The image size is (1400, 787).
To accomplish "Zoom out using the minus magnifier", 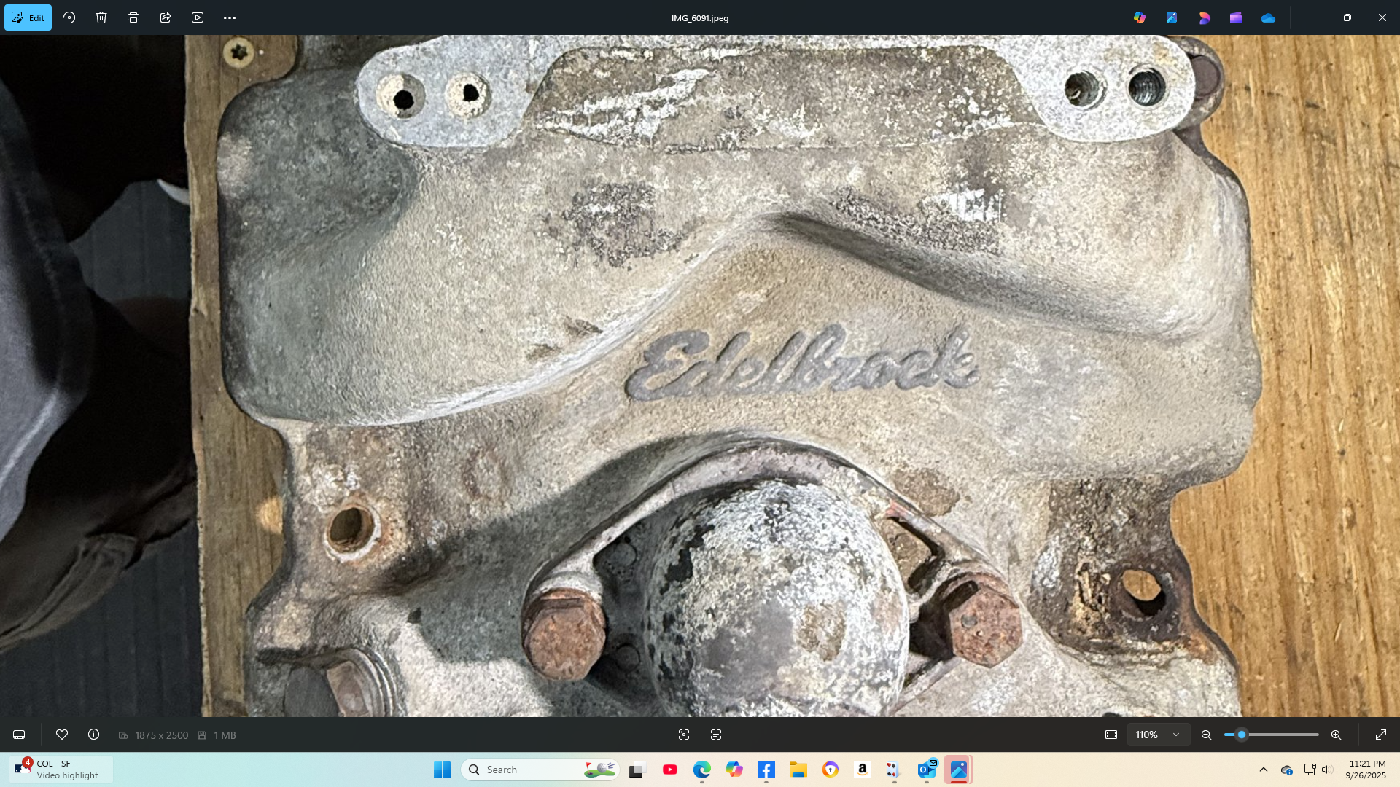I will pos(1207,735).
